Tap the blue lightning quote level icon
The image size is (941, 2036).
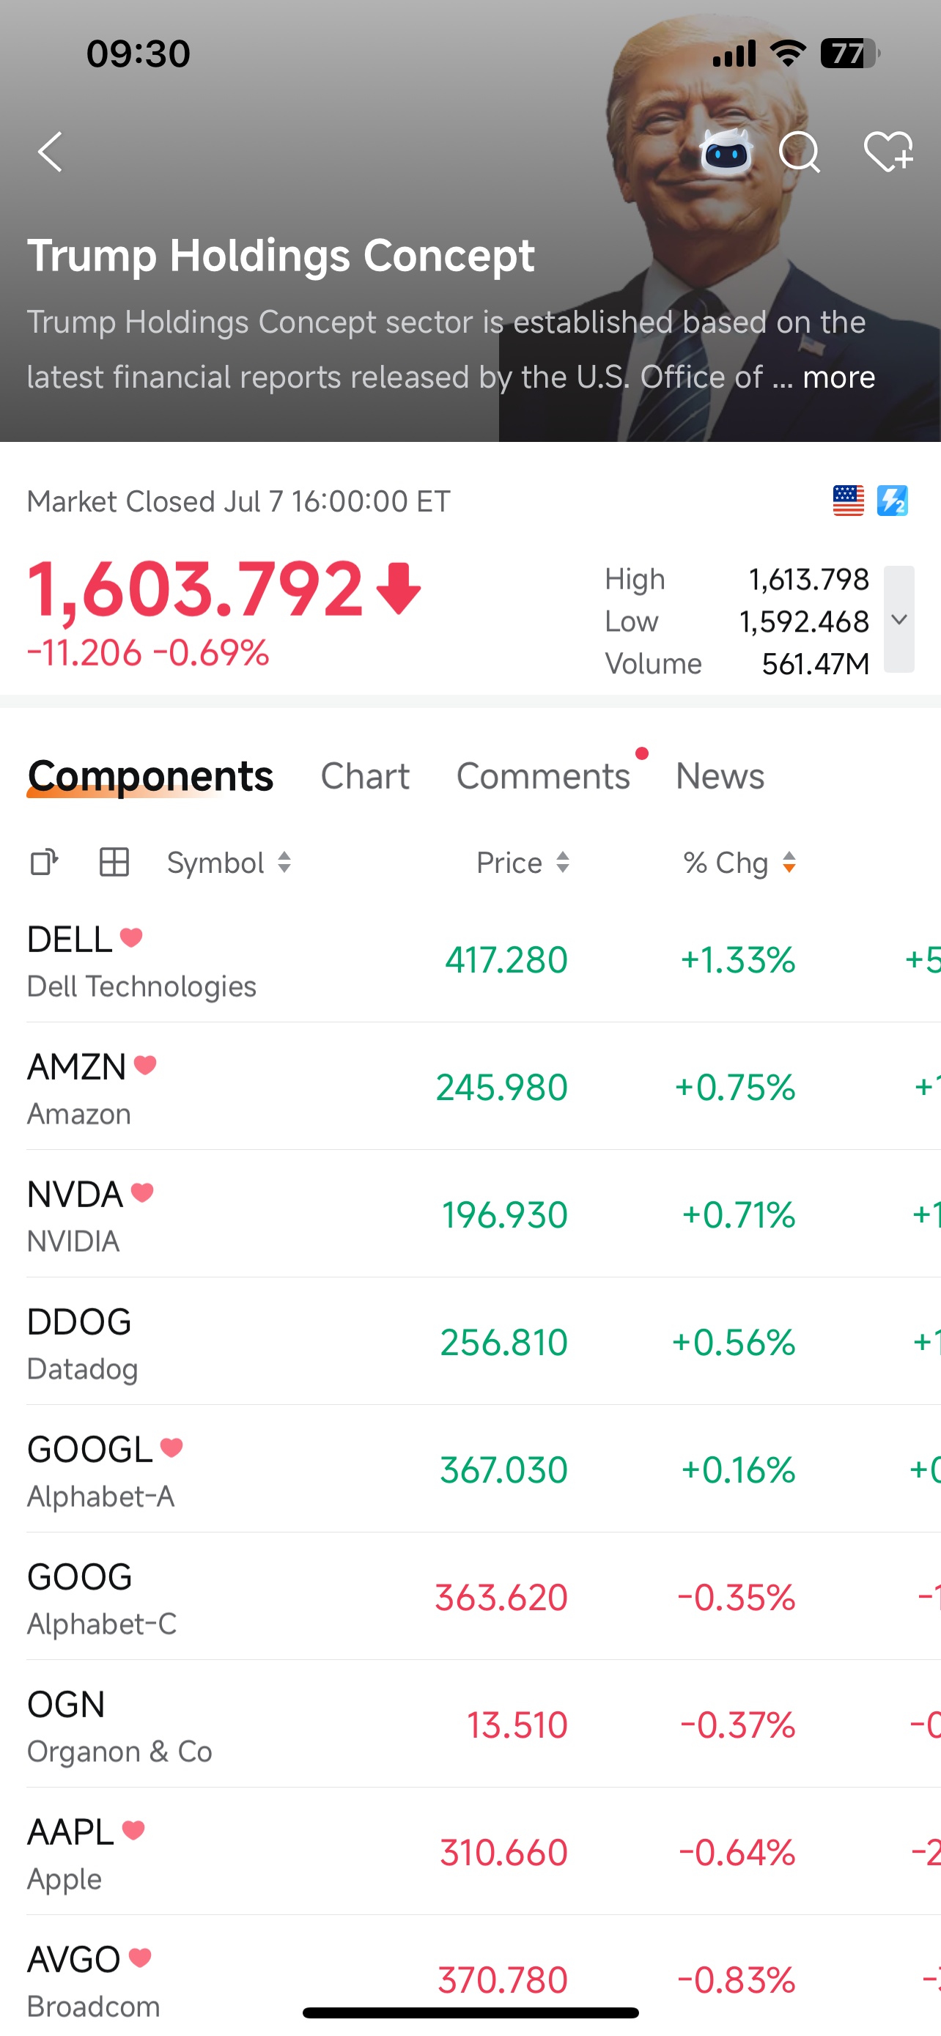click(893, 501)
